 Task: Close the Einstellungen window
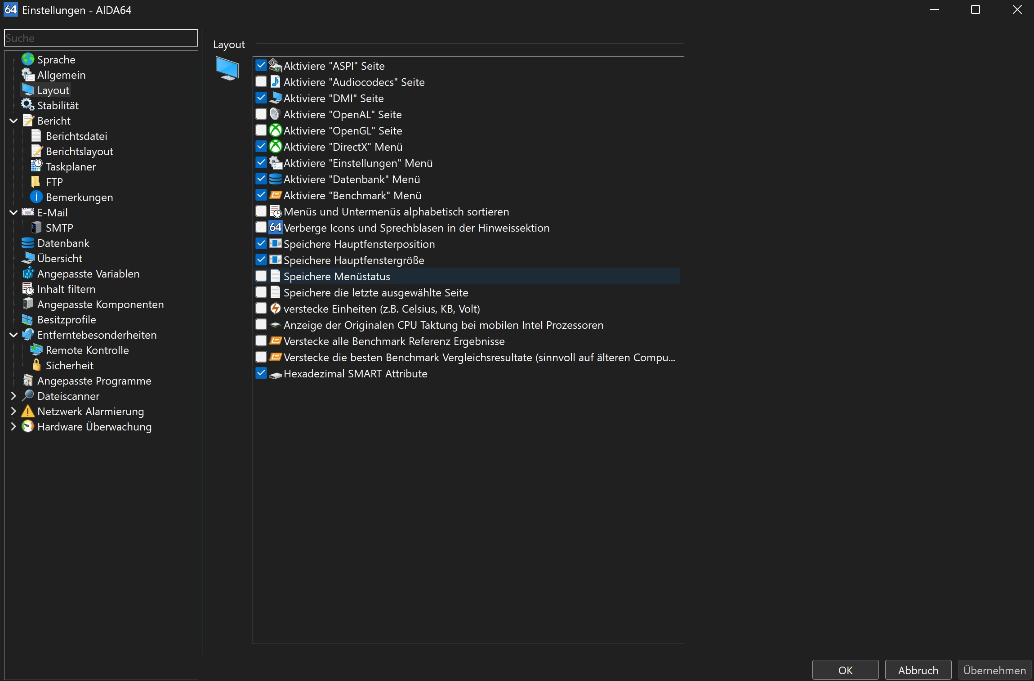coord(1017,9)
